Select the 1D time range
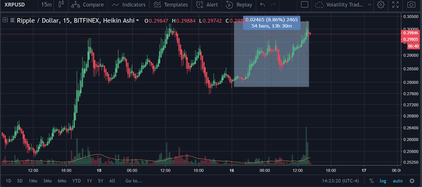The image size is (422, 187). tap(9, 181)
